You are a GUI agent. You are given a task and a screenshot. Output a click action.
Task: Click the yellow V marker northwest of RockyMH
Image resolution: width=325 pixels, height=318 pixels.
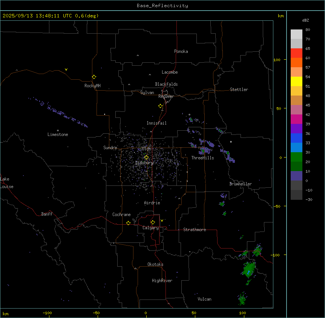tap(66, 69)
